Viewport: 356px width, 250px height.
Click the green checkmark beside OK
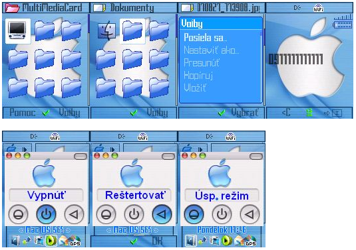[134, 242]
